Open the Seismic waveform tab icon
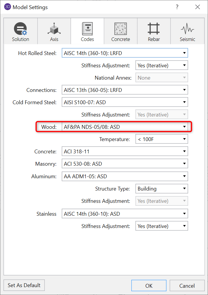 click(x=188, y=29)
